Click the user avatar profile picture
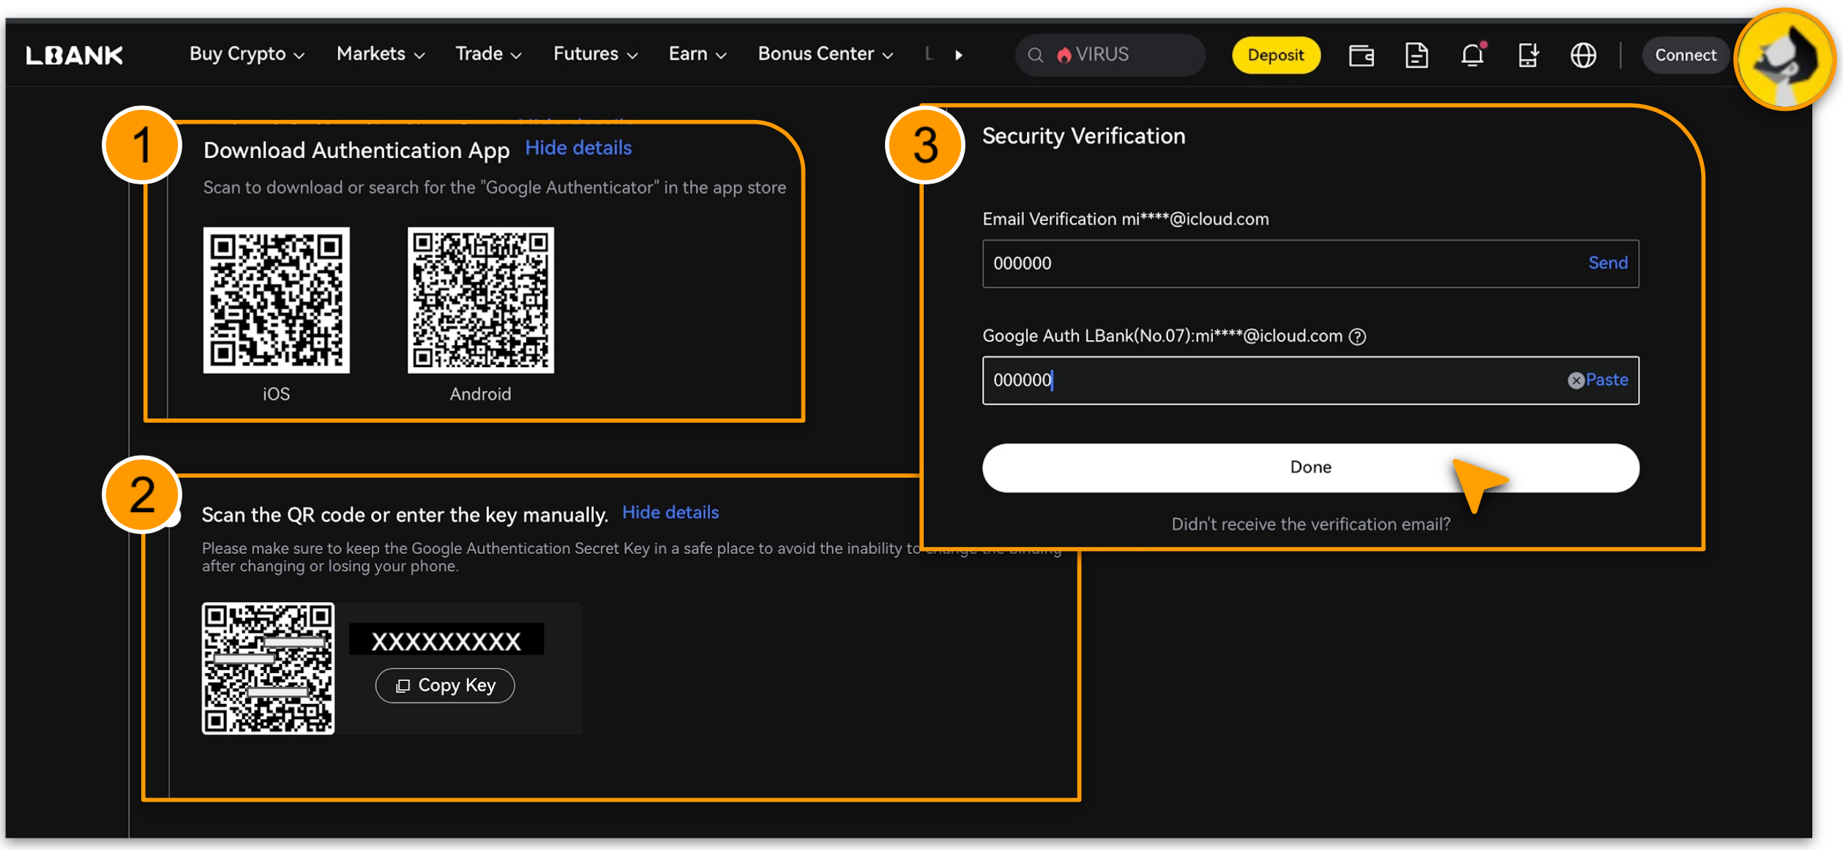Screen dimensions: 1843x850 point(1786,60)
